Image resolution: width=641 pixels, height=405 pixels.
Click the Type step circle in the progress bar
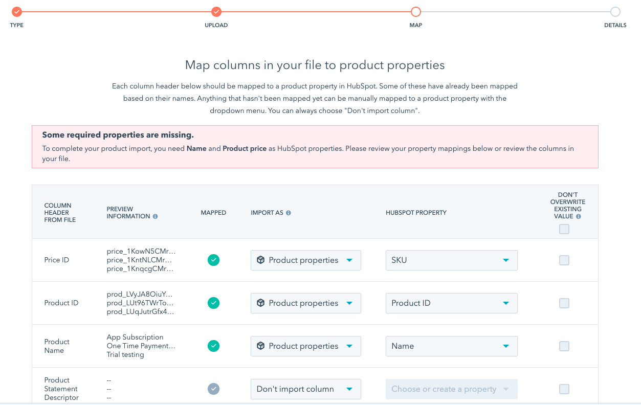tap(17, 12)
